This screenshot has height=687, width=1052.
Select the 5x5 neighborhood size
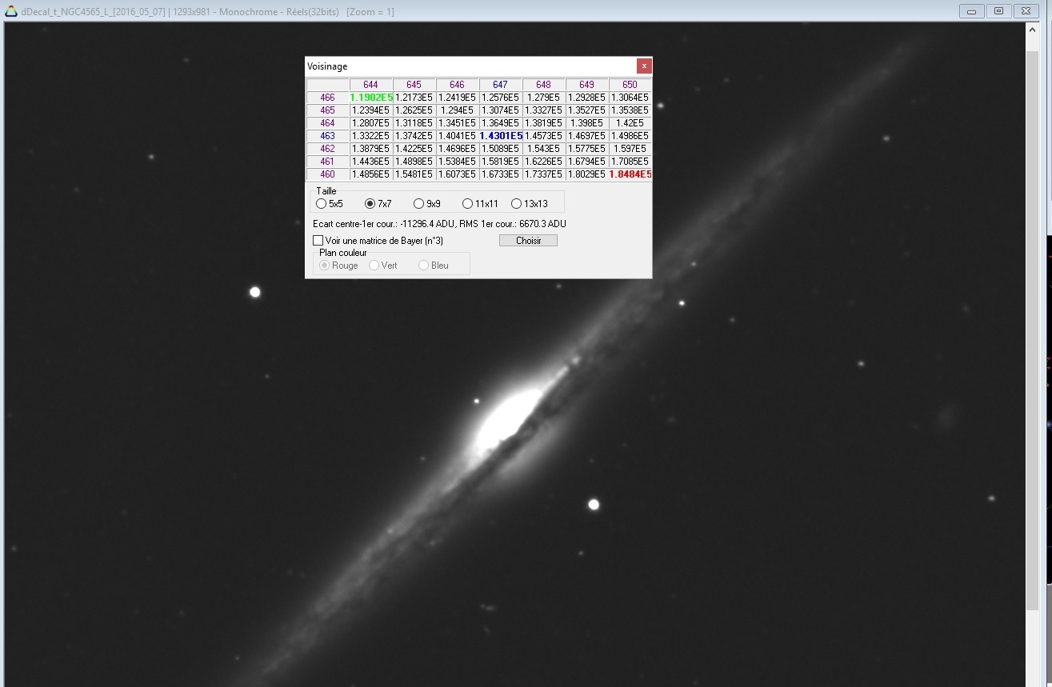tap(322, 204)
